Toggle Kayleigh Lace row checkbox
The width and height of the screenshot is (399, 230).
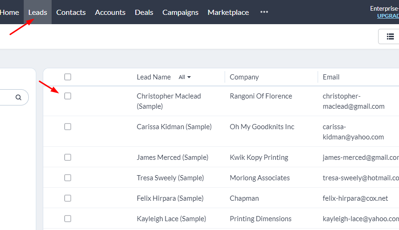click(x=68, y=219)
